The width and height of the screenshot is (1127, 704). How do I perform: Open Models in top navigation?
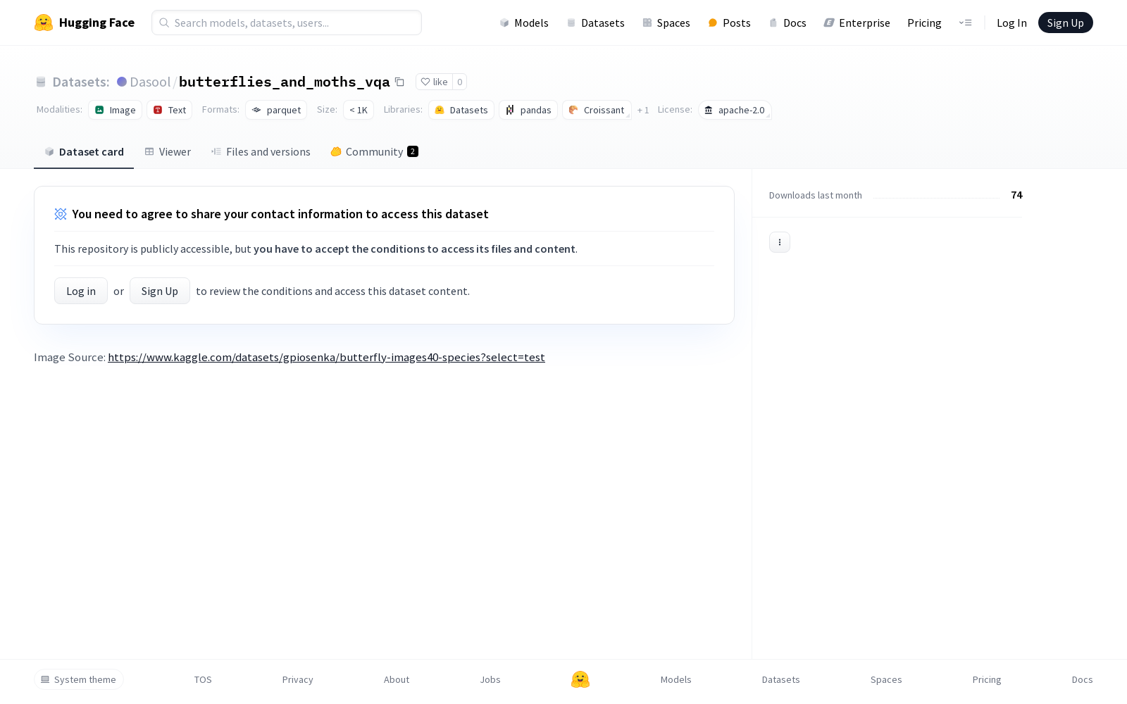click(524, 23)
